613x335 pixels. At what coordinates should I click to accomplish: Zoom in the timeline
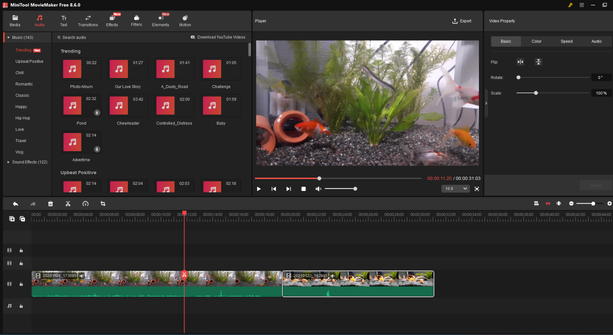609,203
